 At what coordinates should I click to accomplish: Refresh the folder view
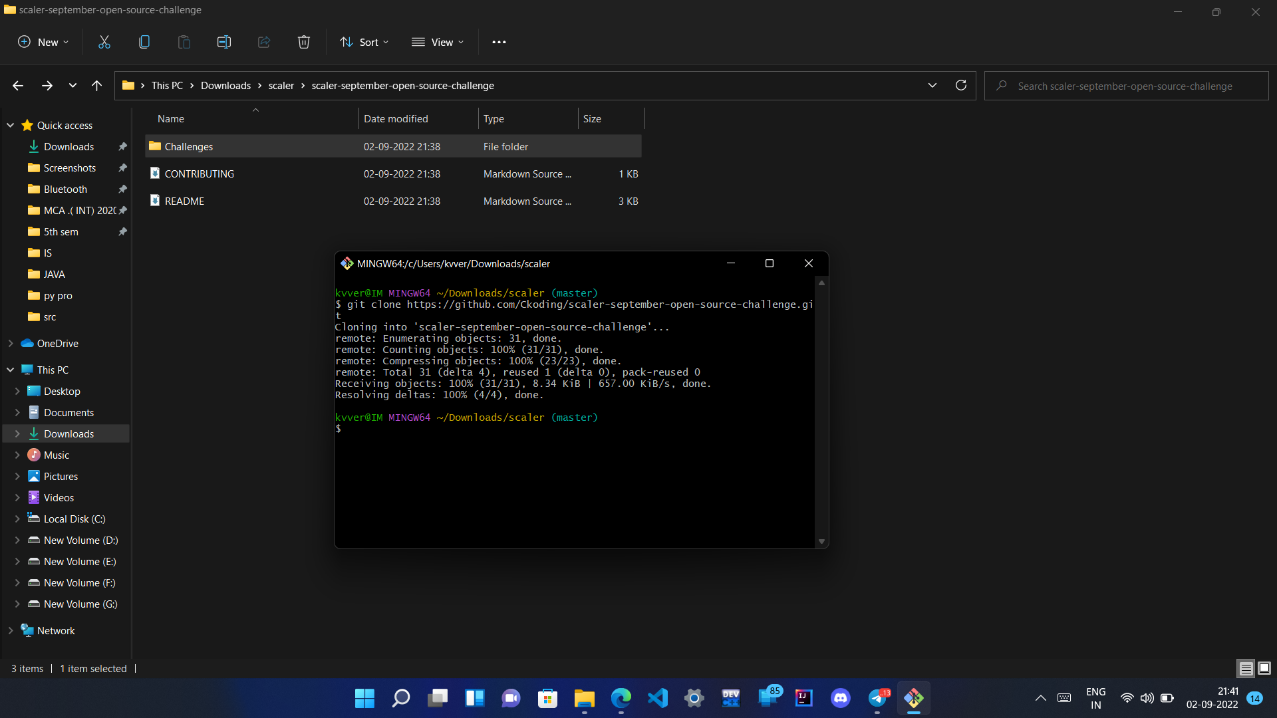pos(960,85)
